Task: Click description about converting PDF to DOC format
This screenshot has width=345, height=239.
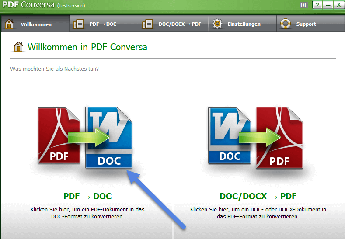Action: pos(87,213)
